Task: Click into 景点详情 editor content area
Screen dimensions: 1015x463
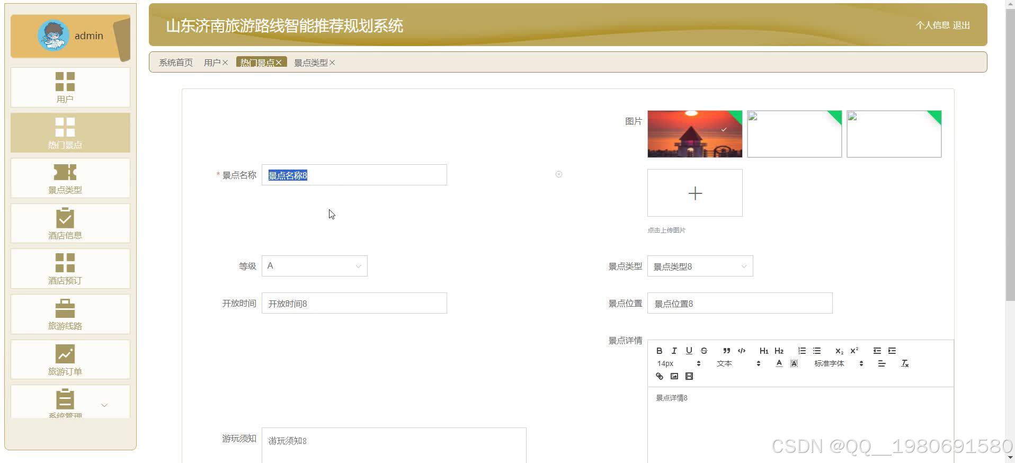Action: coord(800,425)
